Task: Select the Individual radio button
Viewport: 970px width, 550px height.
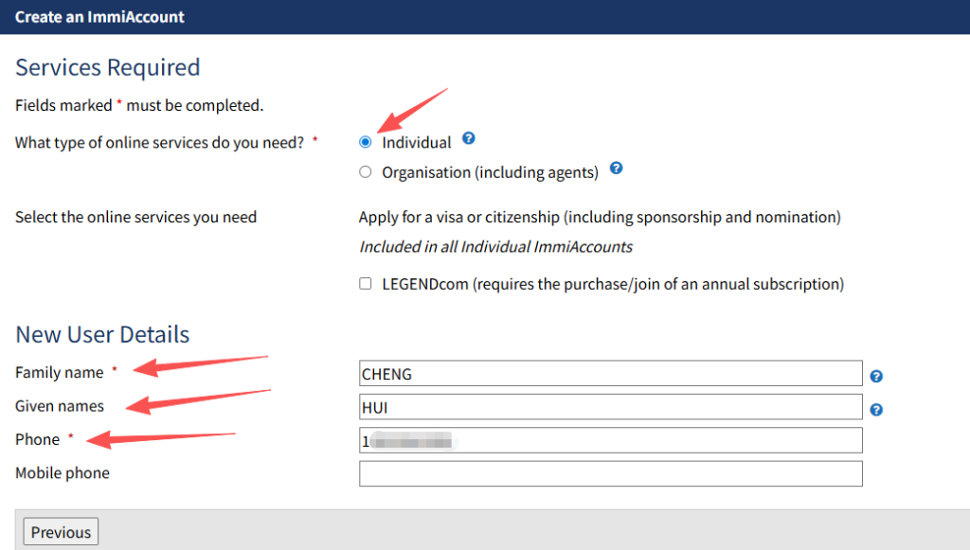Action: [x=366, y=142]
